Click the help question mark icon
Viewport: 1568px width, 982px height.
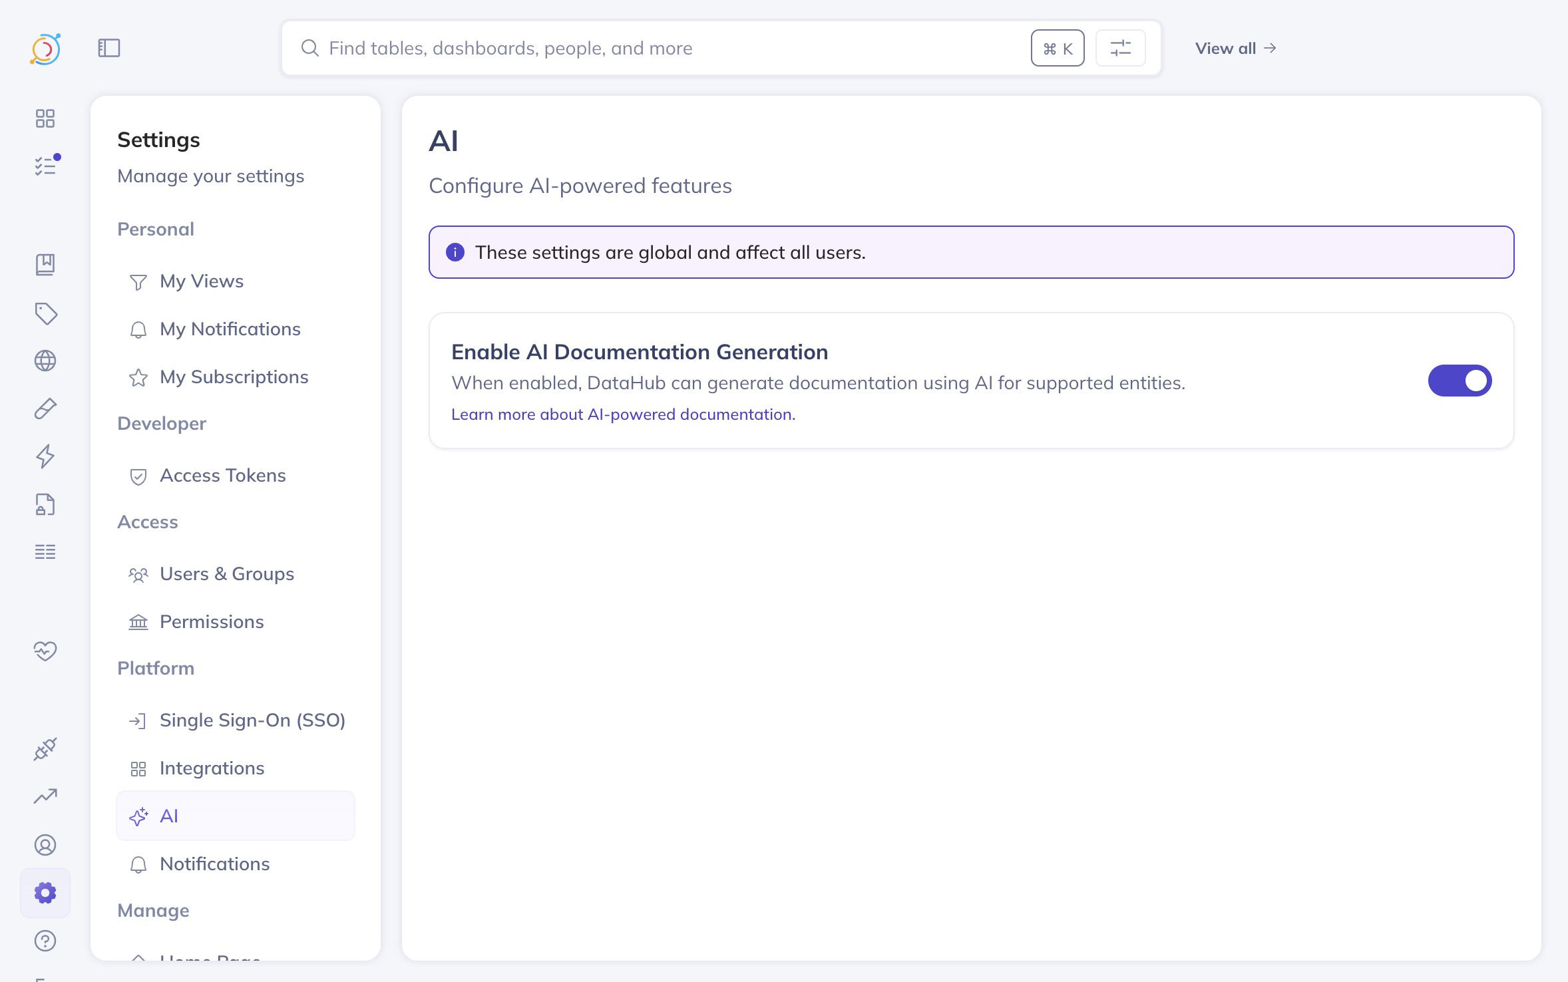[45, 941]
